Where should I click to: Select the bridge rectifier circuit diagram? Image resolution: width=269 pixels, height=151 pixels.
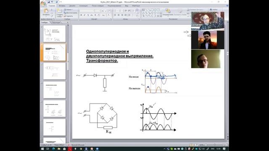click(x=98, y=118)
